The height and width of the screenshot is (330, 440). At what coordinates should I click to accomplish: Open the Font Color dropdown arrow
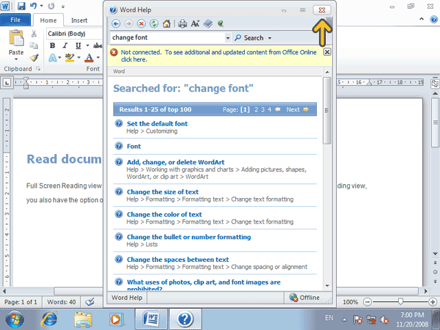98,58
